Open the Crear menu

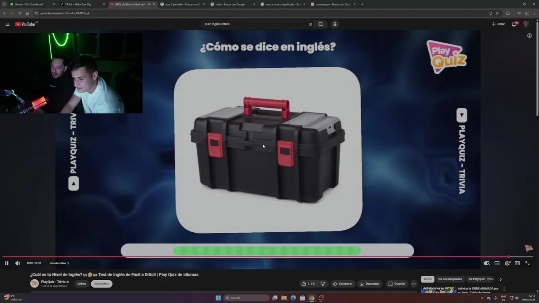click(x=498, y=24)
